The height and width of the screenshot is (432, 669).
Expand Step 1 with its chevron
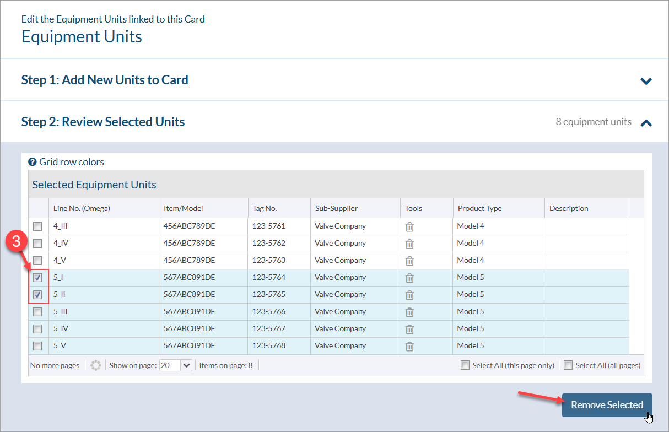pyautogui.click(x=646, y=81)
